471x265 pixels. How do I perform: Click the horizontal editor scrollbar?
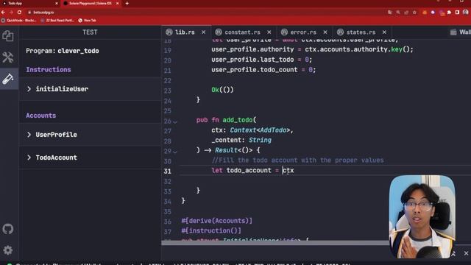pos(275,242)
